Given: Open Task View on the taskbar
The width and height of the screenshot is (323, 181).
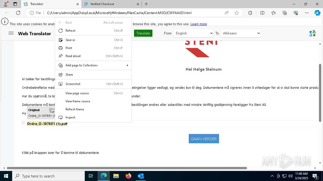Looking at the screenshot, I should (x=91, y=176).
